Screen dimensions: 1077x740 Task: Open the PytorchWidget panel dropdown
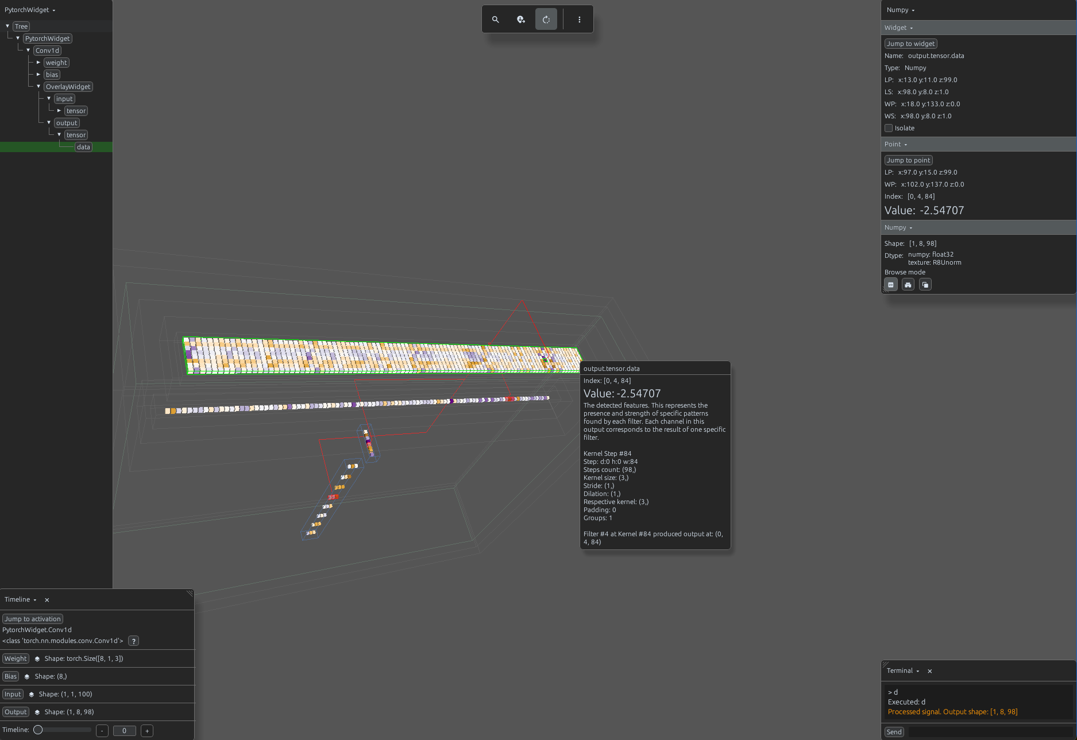pos(30,10)
